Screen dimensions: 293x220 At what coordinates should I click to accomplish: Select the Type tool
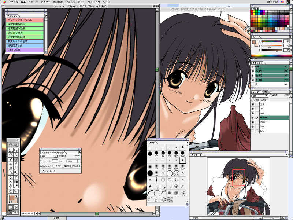(x=16, y=177)
